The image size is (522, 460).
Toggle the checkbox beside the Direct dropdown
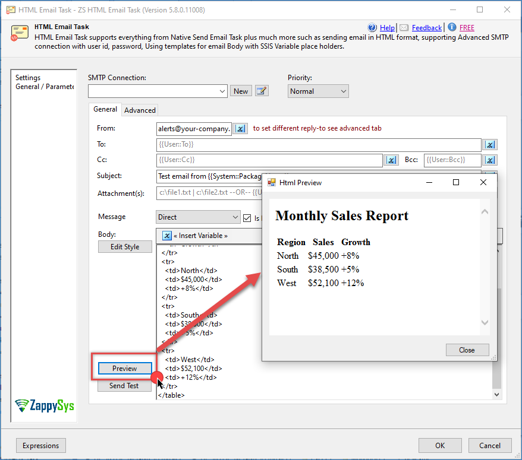pos(248,217)
